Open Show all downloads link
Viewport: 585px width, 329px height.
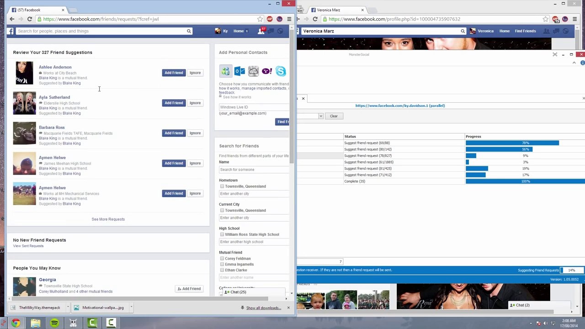tap(264, 308)
